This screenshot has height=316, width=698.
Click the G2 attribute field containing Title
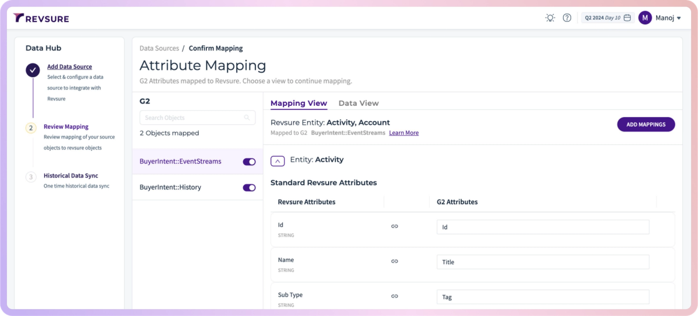point(543,262)
